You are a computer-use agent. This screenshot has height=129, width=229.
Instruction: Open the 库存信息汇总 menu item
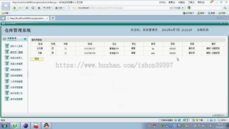(x=16, y=93)
